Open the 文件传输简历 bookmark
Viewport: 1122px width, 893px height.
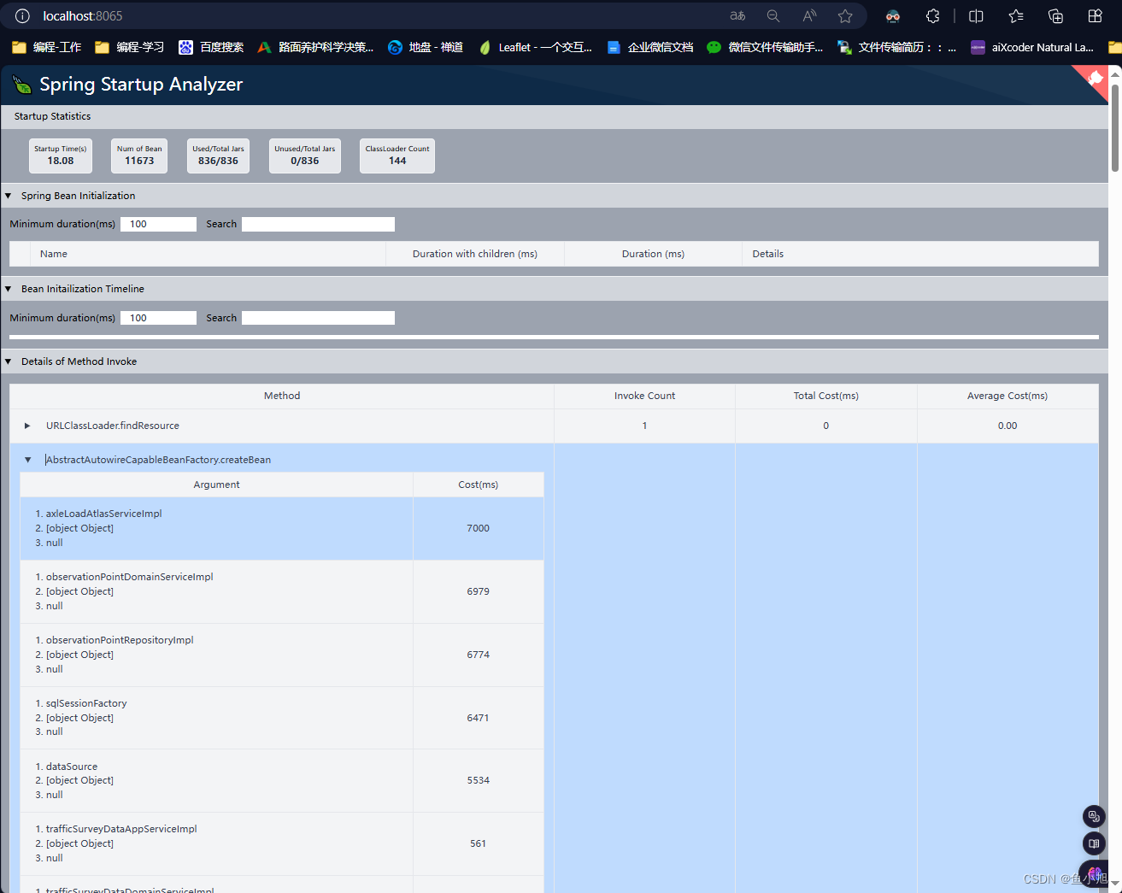click(897, 47)
